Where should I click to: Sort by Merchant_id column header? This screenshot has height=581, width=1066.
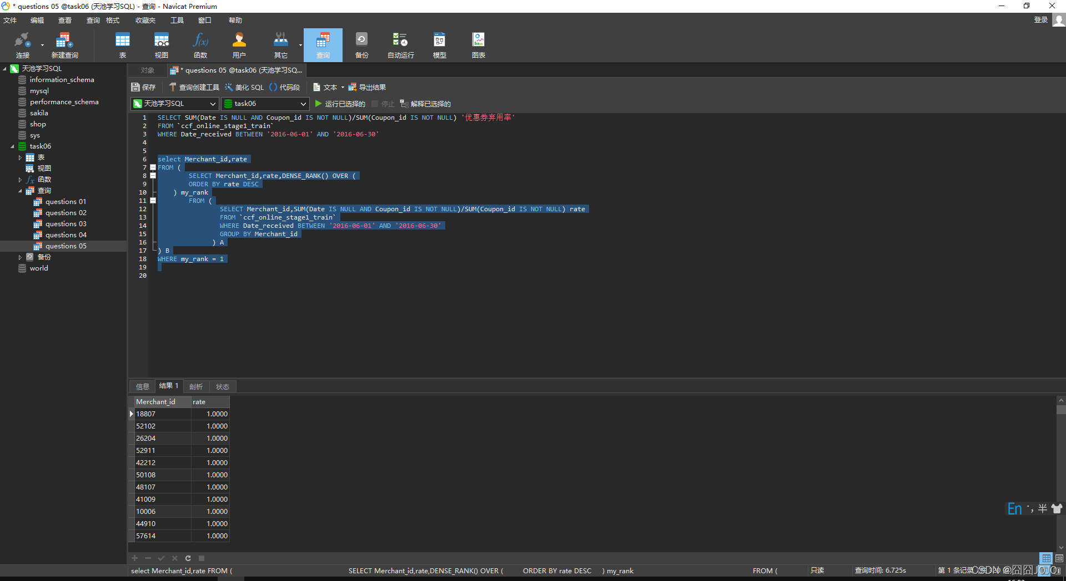163,402
